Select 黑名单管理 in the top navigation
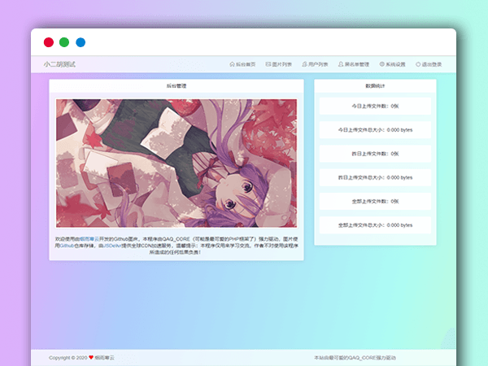This screenshot has width=488, height=366. (x=357, y=63)
